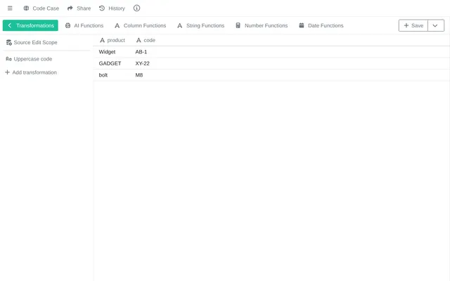Open the Number Functions tab

[262, 25]
